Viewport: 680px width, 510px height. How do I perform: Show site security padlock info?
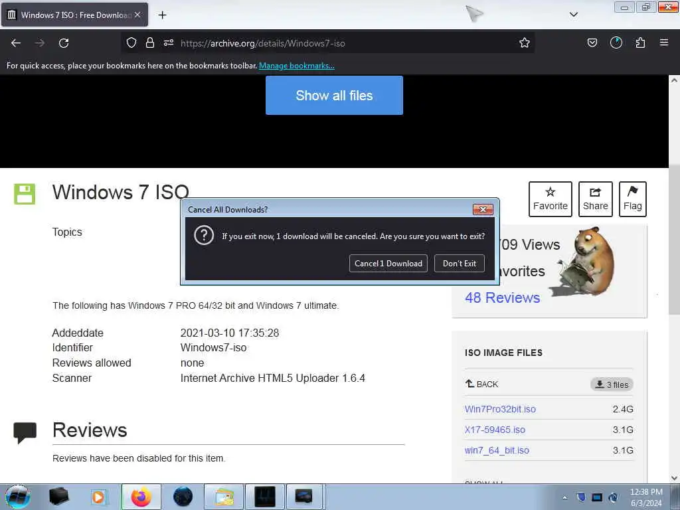click(x=150, y=42)
